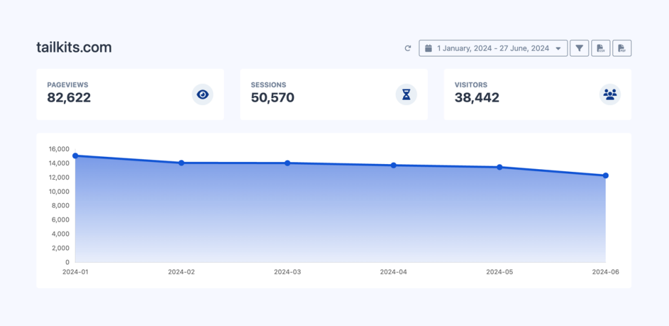Click the 4,000 y-axis label

61,234
